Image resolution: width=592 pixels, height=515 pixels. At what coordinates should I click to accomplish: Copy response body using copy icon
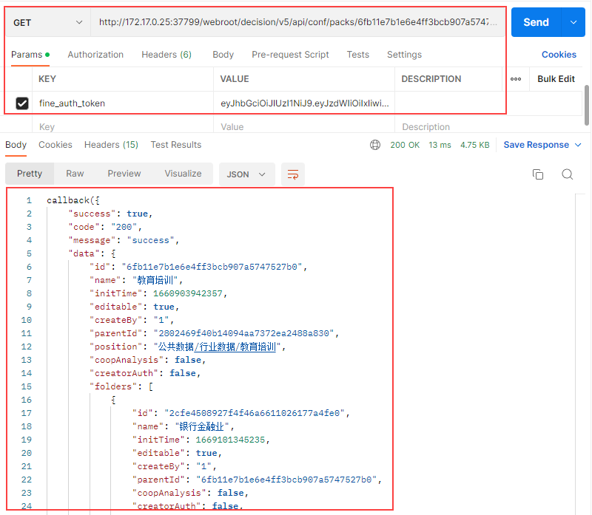538,174
